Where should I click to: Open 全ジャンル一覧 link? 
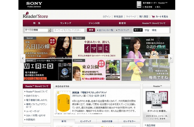click(x=106, y=30)
